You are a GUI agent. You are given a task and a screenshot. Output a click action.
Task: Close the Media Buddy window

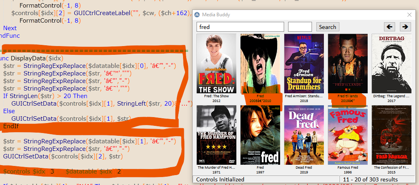pos(409,15)
